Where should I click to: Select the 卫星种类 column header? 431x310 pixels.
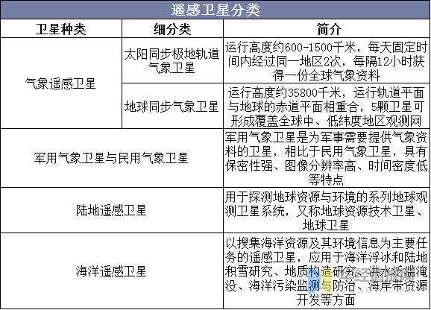[x=61, y=29]
